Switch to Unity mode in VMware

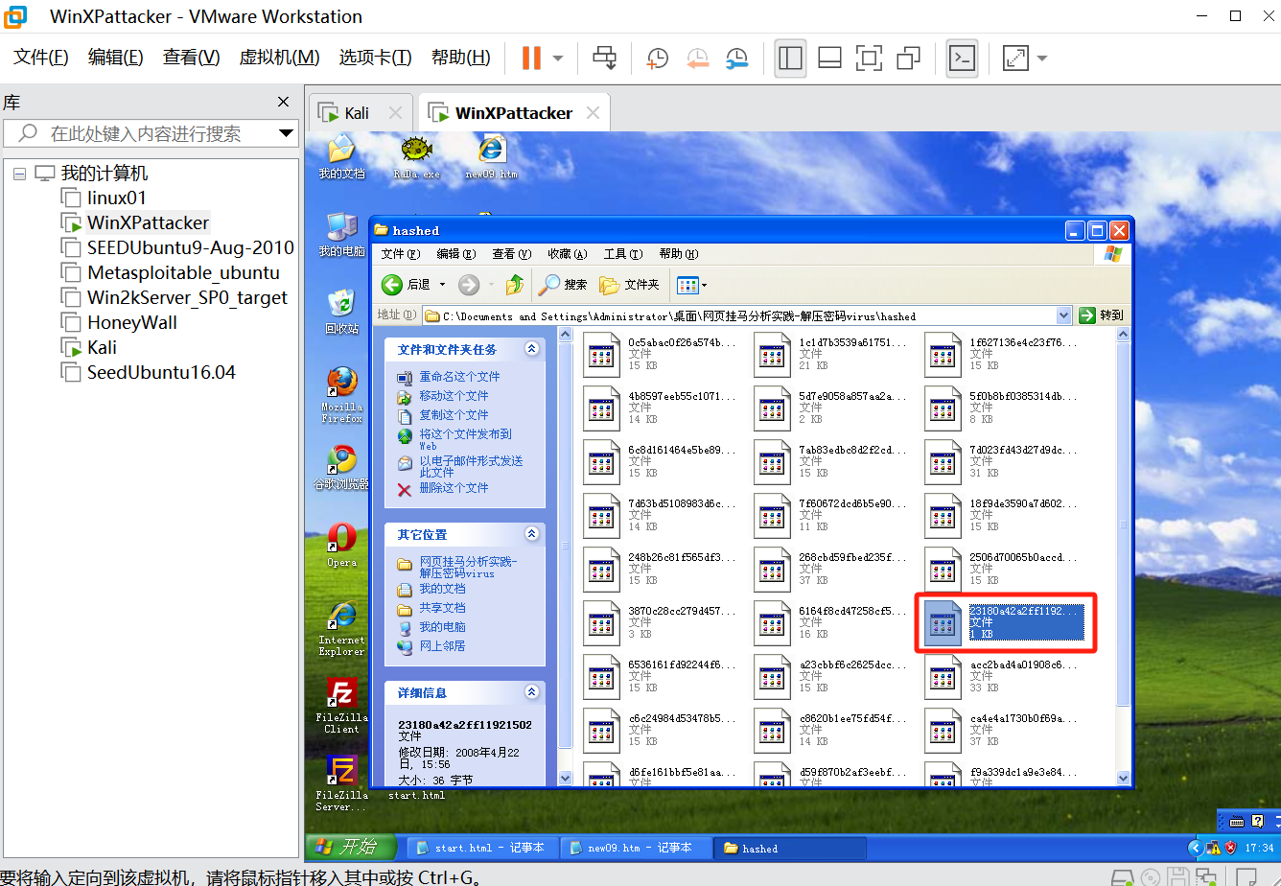[x=908, y=58]
